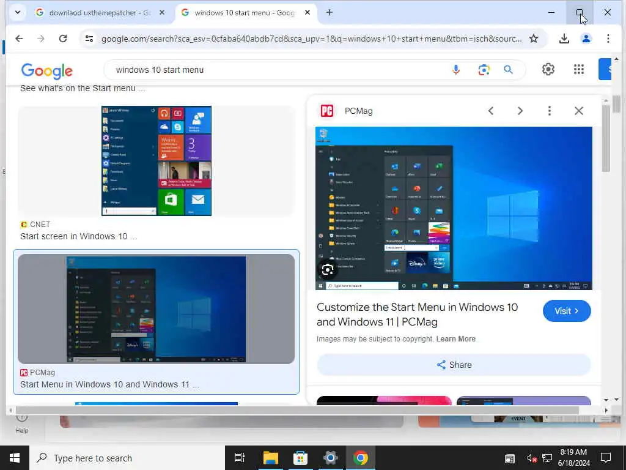
Task: Search by image with Google Lens icon
Action: point(484,70)
